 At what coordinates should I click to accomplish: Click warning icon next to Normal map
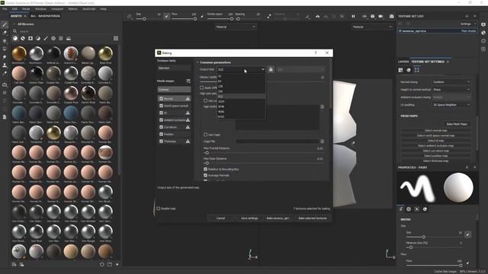[188, 99]
